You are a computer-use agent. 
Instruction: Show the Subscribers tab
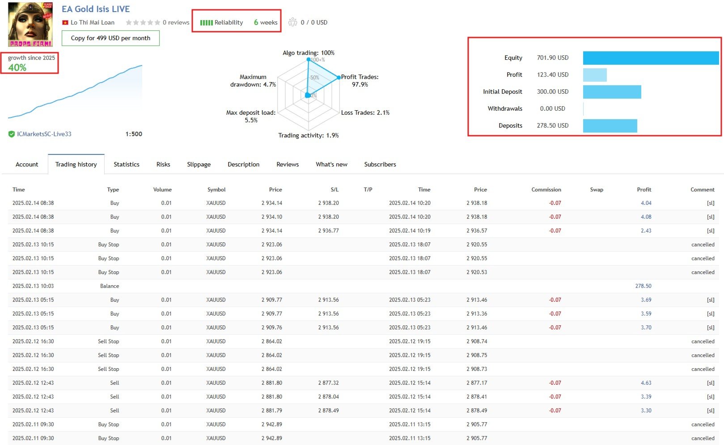tap(380, 164)
